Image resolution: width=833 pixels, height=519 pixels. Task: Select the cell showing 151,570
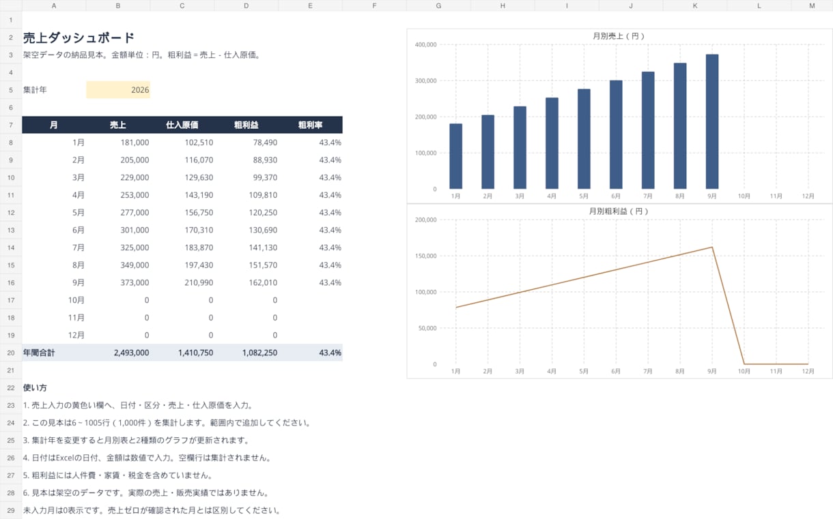point(246,265)
